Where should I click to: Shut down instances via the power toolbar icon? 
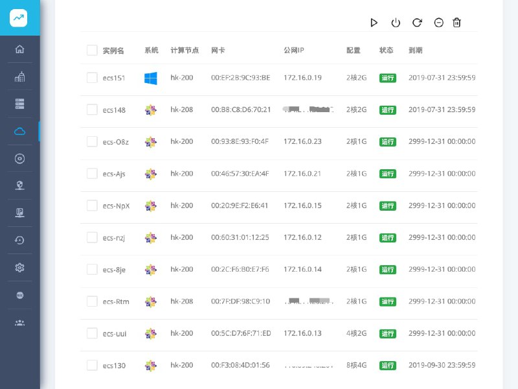(396, 23)
